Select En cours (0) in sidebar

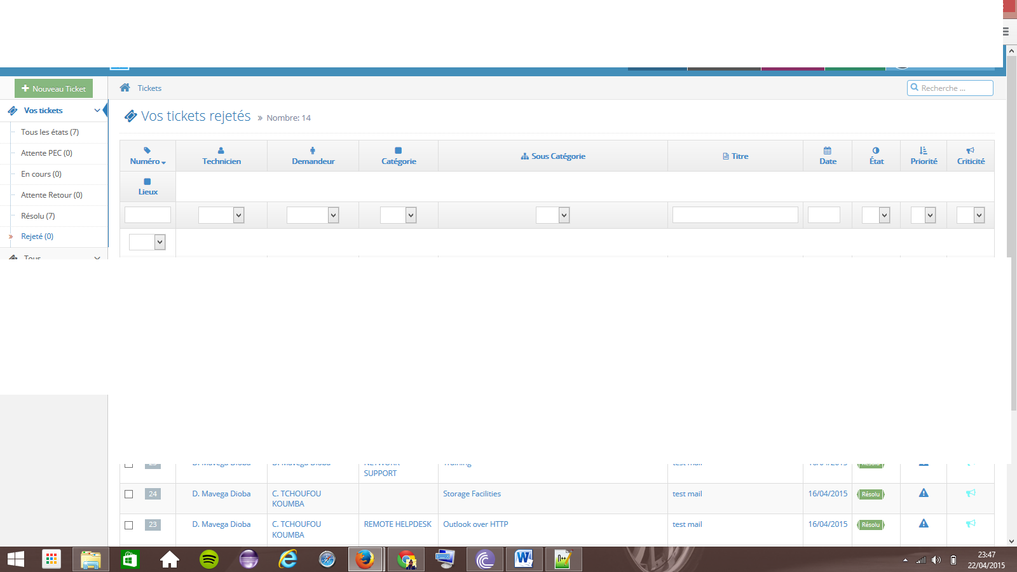coord(41,174)
